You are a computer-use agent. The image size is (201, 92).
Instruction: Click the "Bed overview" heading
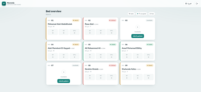coord(54,11)
